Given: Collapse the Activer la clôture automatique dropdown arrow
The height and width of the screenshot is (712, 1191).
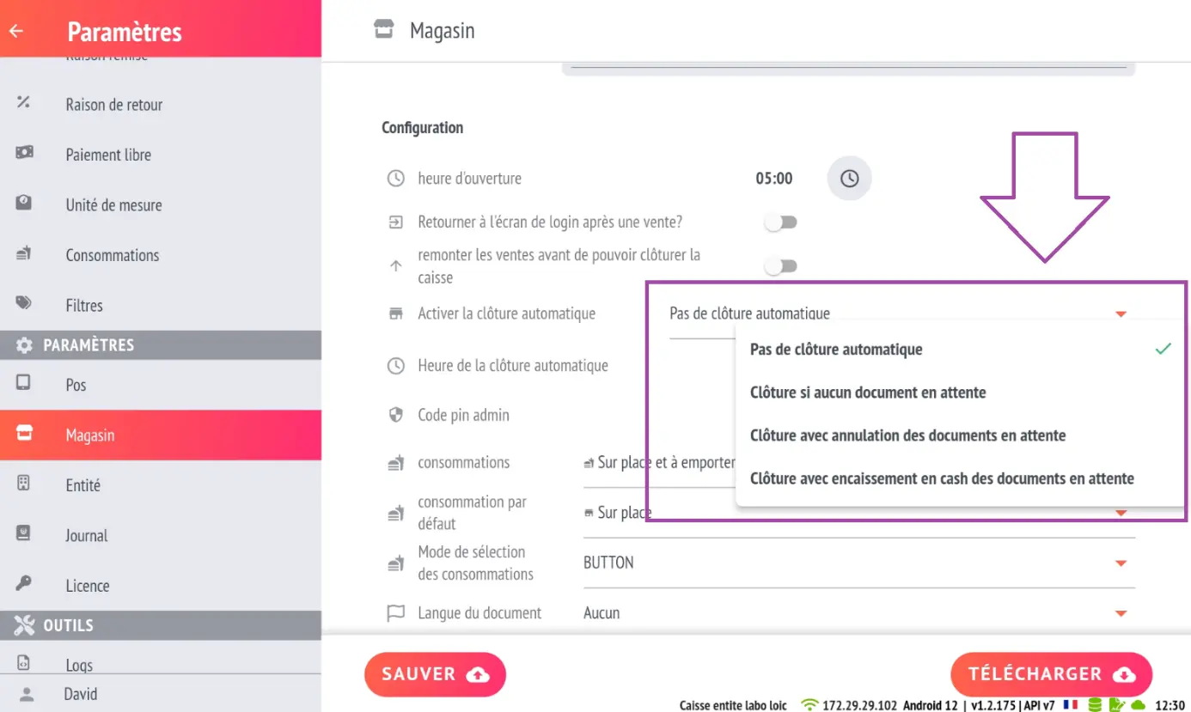Looking at the screenshot, I should [x=1121, y=314].
